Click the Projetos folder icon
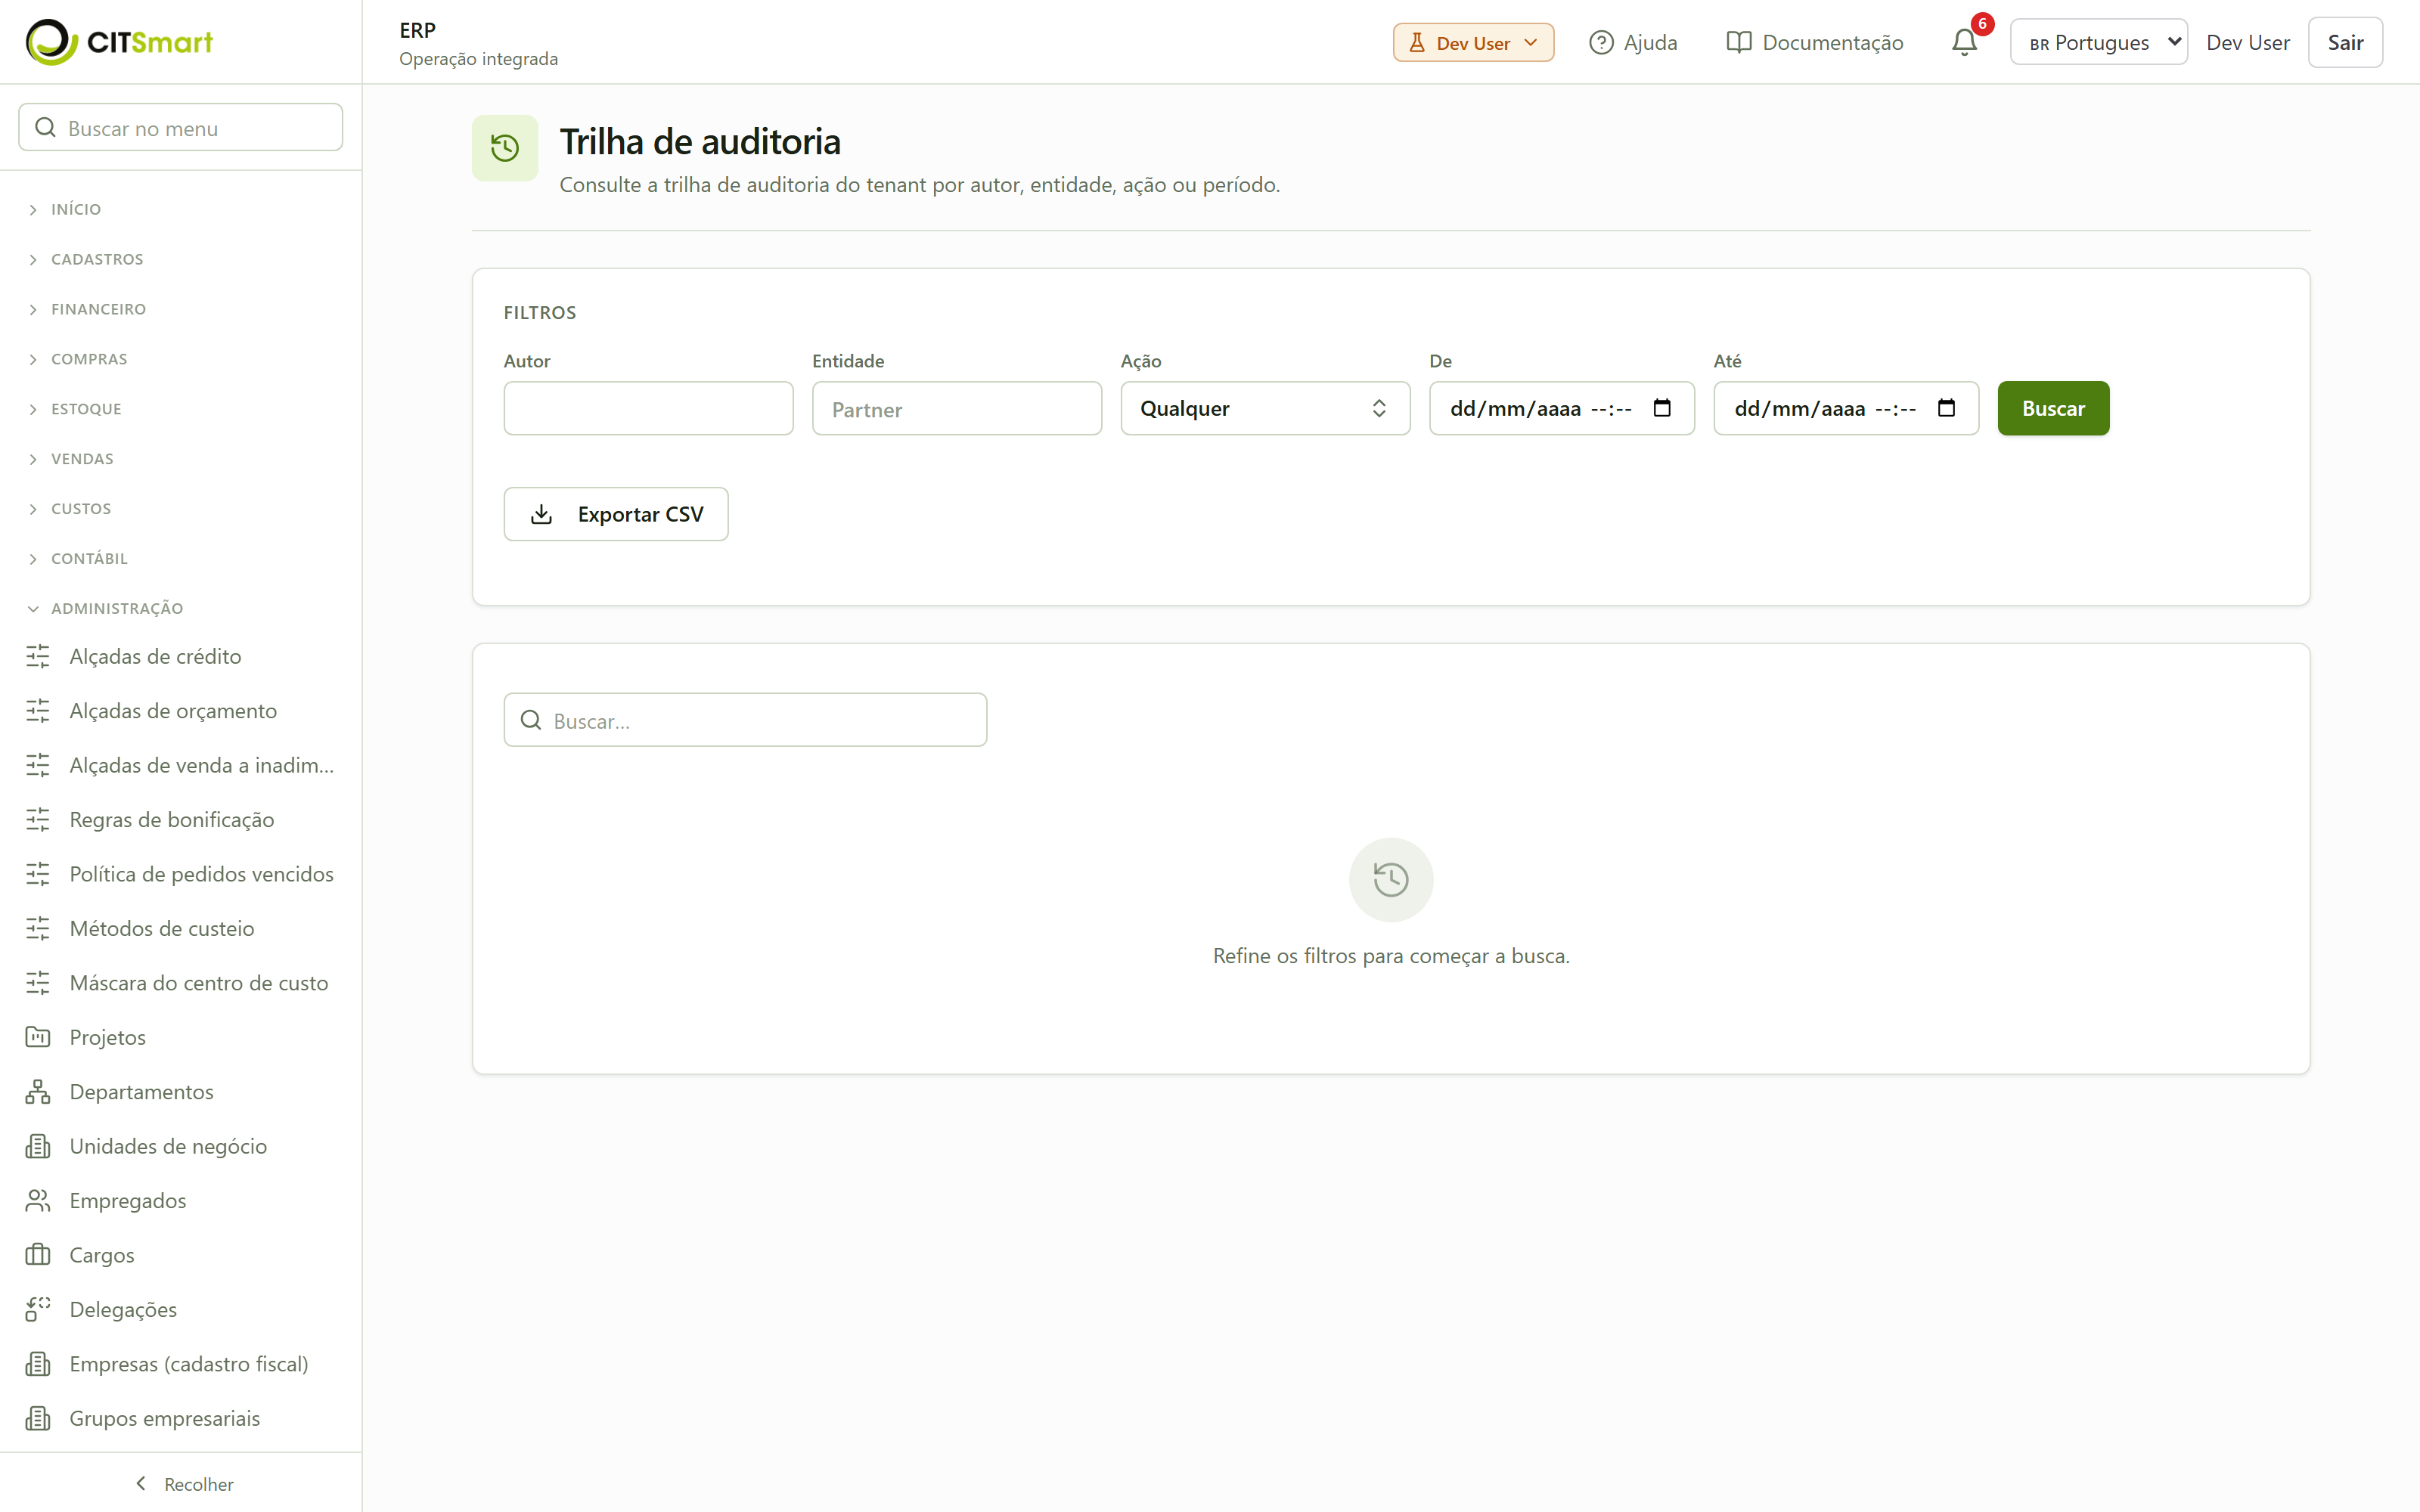The width and height of the screenshot is (2420, 1512). tap(38, 1037)
